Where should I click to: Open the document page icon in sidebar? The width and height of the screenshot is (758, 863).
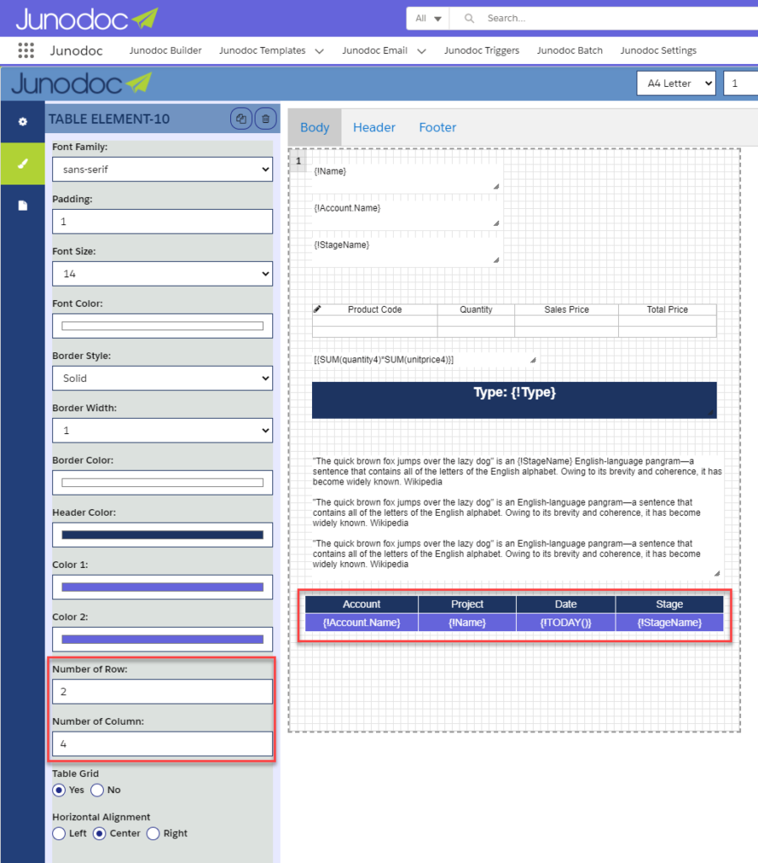(23, 206)
